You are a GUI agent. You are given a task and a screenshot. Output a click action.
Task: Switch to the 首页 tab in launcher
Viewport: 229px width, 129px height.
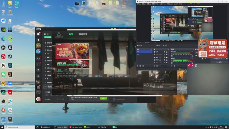[x=71, y=34]
